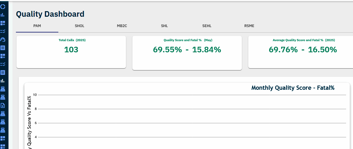
Task: Open the MB2C tab
Action: coord(122,26)
